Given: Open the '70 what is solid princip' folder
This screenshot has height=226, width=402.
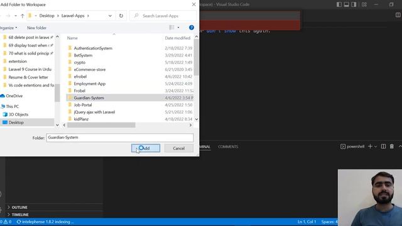Looking at the screenshot, I should coord(29,53).
